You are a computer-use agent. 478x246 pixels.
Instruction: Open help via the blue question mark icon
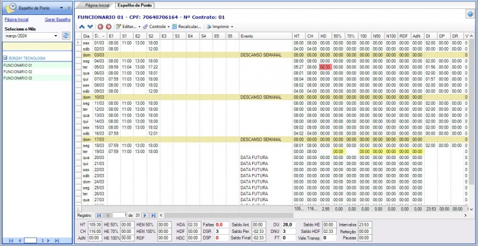tap(470, 14)
